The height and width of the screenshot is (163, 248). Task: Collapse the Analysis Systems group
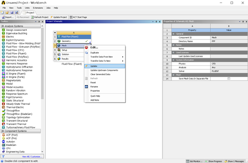(x=3, y=26)
